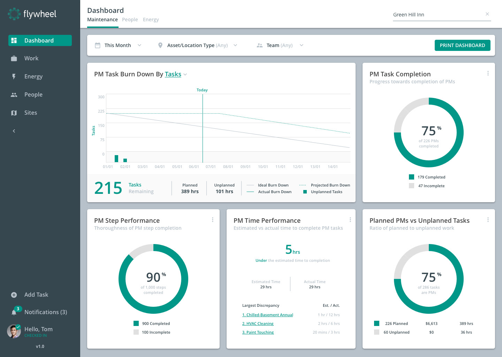
Task: Click the PRINT DASHBOARD button
Action: pyautogui.click(x=463, y=45)
